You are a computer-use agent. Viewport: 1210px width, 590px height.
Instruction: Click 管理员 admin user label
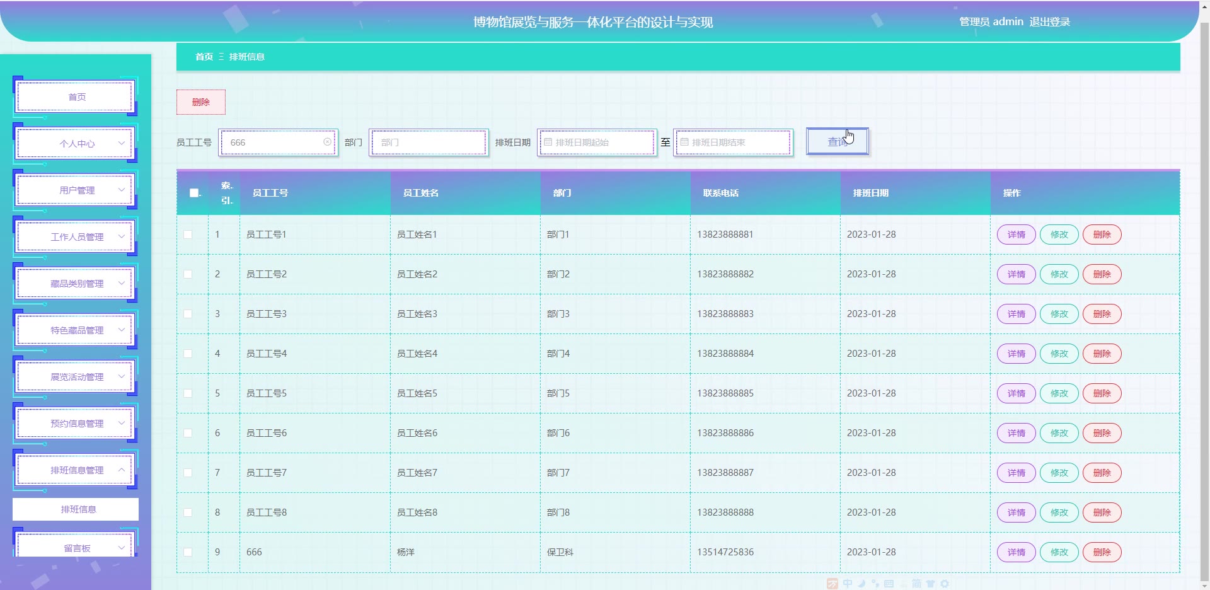click(991, 22)
